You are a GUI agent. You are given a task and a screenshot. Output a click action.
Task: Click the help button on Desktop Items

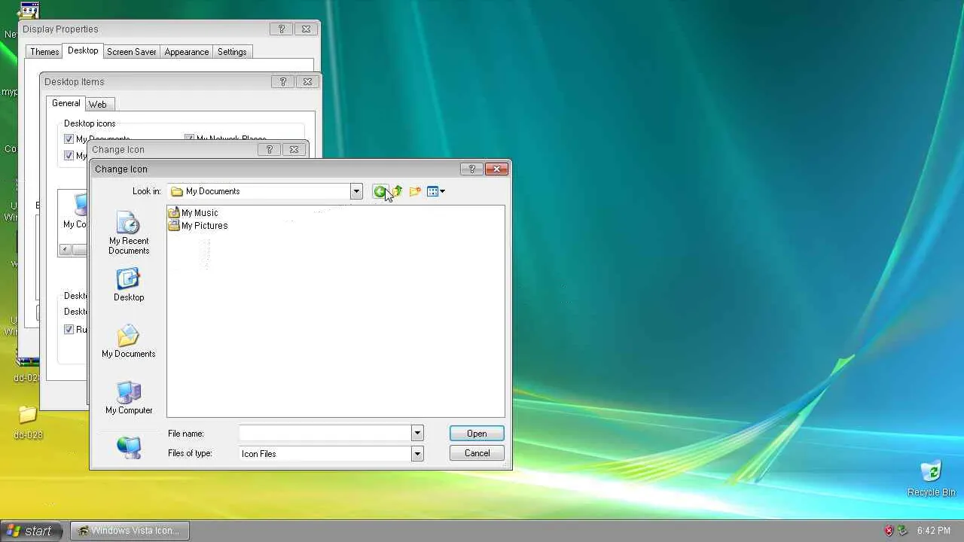[283, 82]
